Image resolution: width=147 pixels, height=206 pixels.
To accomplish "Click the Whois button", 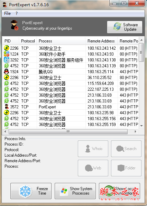I will [x=93, y=149].
